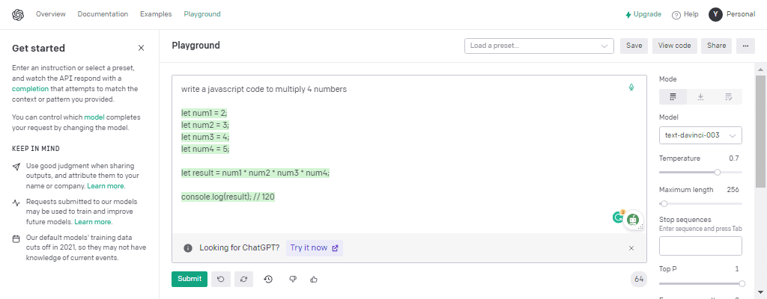The width and height of the screenshot is (767, 299).
Task: Click the 64 token count badge
Action: tap(639, 280)
